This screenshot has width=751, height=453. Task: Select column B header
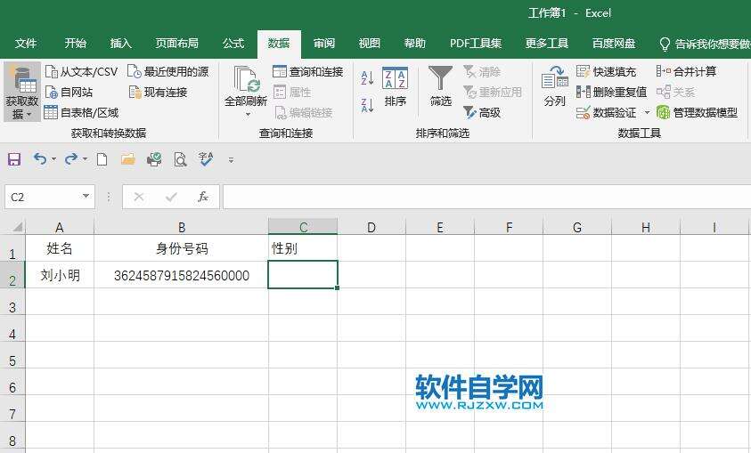[x=181, y=227]
